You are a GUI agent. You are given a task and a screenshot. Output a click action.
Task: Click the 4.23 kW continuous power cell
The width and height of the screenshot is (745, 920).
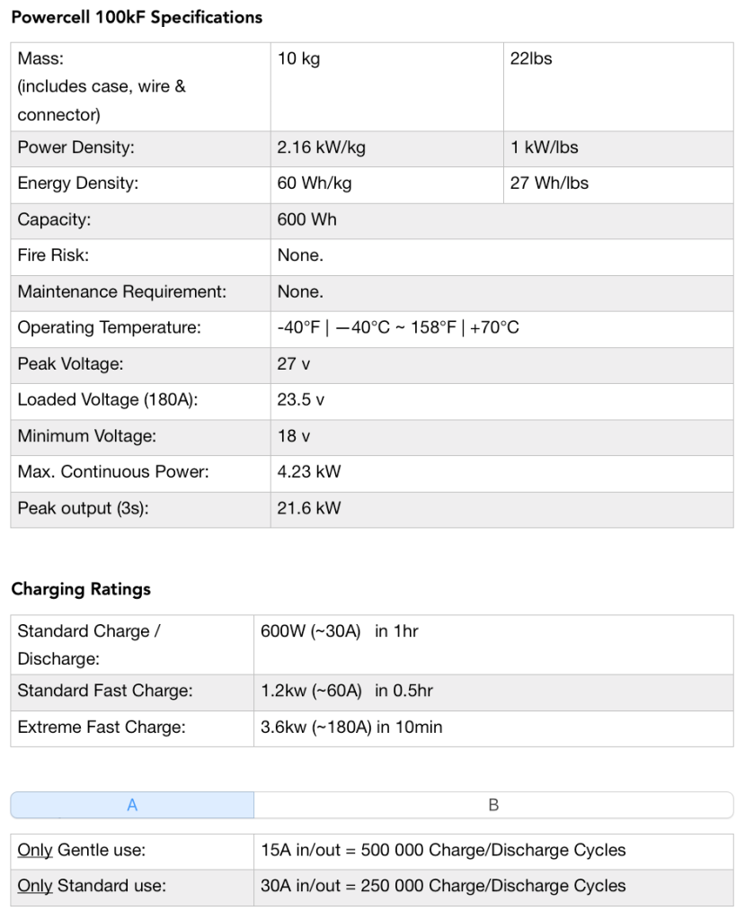(x=309, y=472)
